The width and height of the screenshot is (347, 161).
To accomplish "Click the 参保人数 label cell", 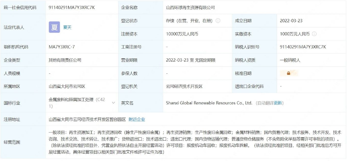I will 141,73.
